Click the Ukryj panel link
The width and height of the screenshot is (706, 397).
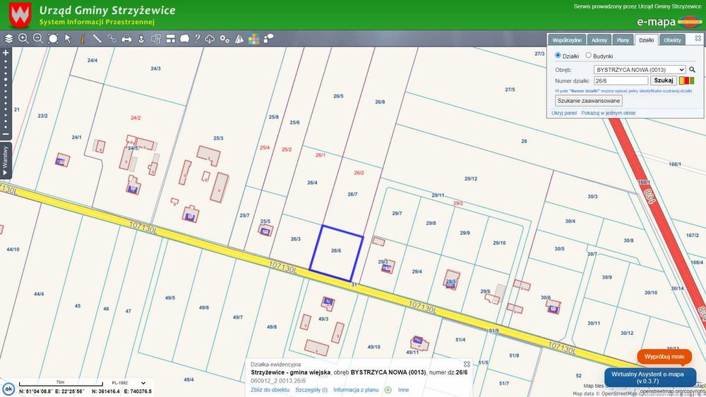point(564,114)
